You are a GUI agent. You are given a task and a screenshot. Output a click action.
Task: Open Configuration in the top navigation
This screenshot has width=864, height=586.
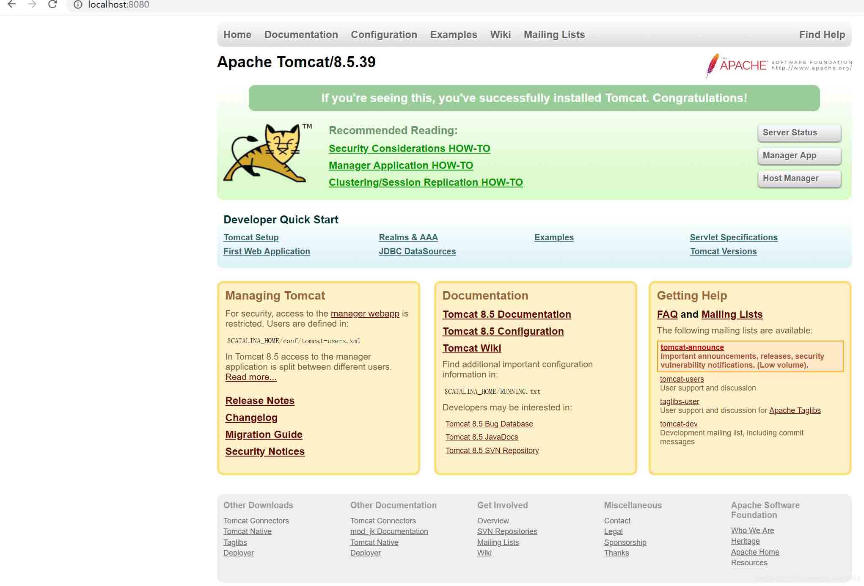point(384,35)
